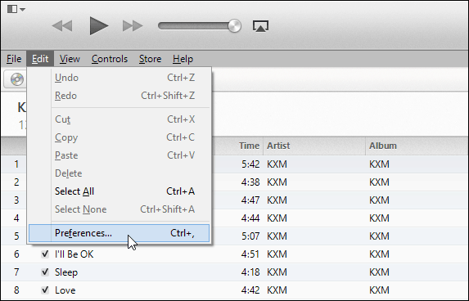
Task: Click the 4:47 time in row 3
Action: pyautogui.click(x=250, y=200)
